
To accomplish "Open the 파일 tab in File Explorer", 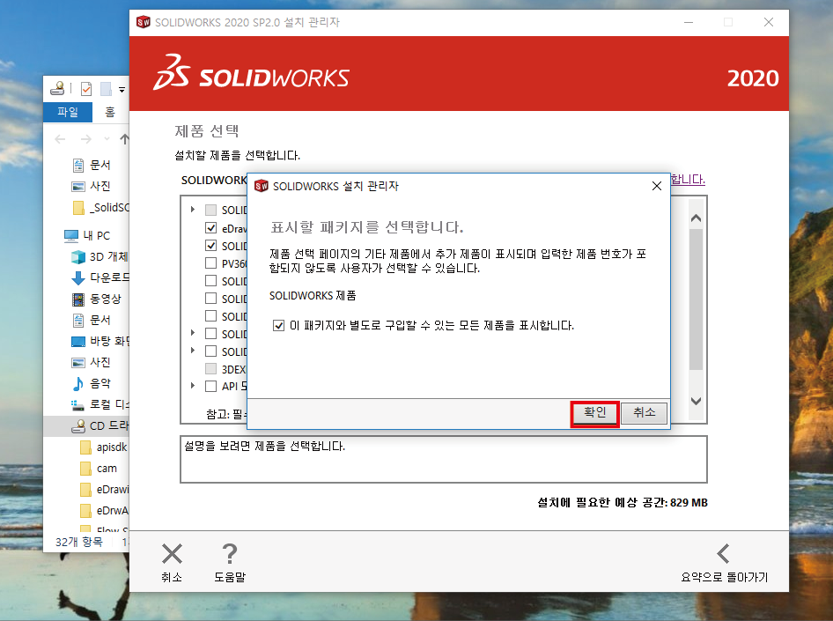I will pos(68,112).
